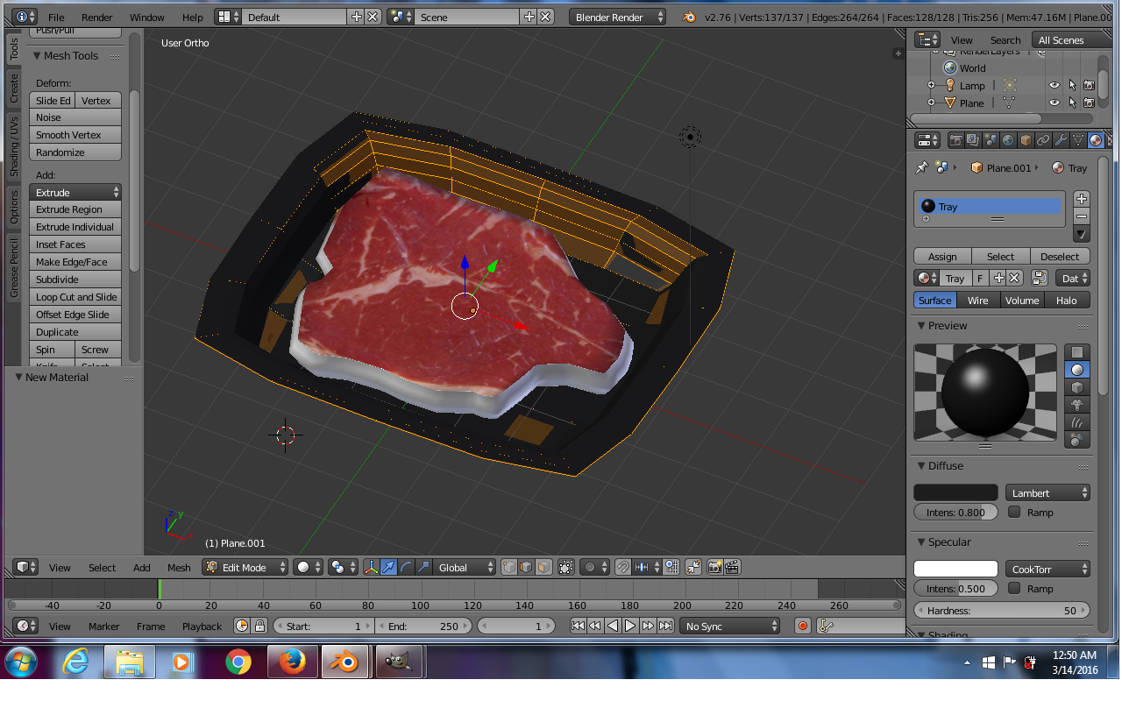
Task: Open the Render properties tab icon
Action: (x=956, y=140)
